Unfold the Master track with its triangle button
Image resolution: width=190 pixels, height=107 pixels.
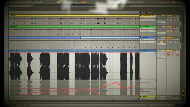141,97
